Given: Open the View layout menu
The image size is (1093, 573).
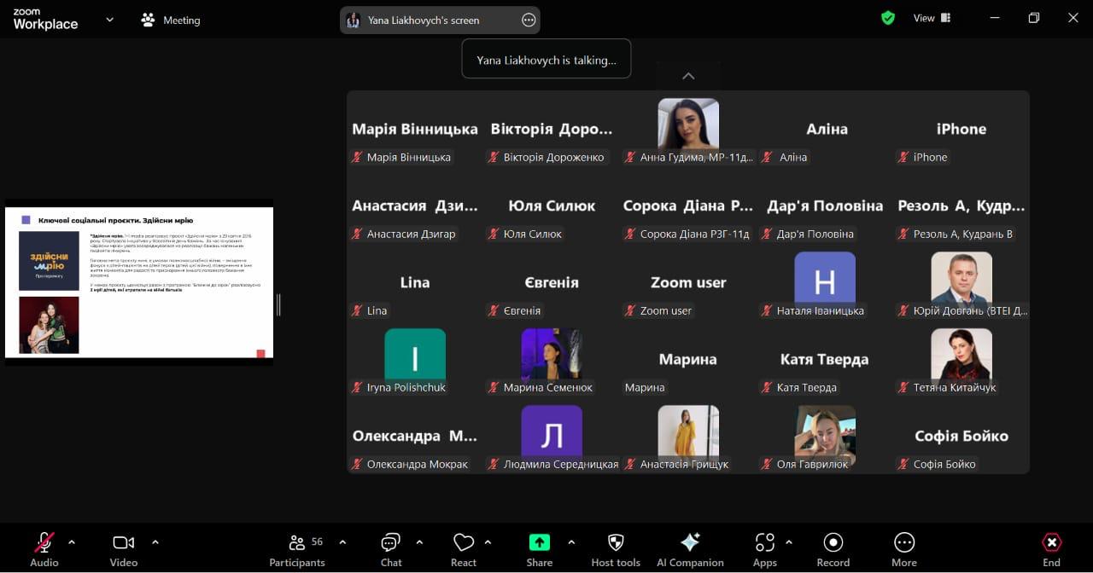Looking at the screenshot, I should pyautogui.click(x=932, y=18).
